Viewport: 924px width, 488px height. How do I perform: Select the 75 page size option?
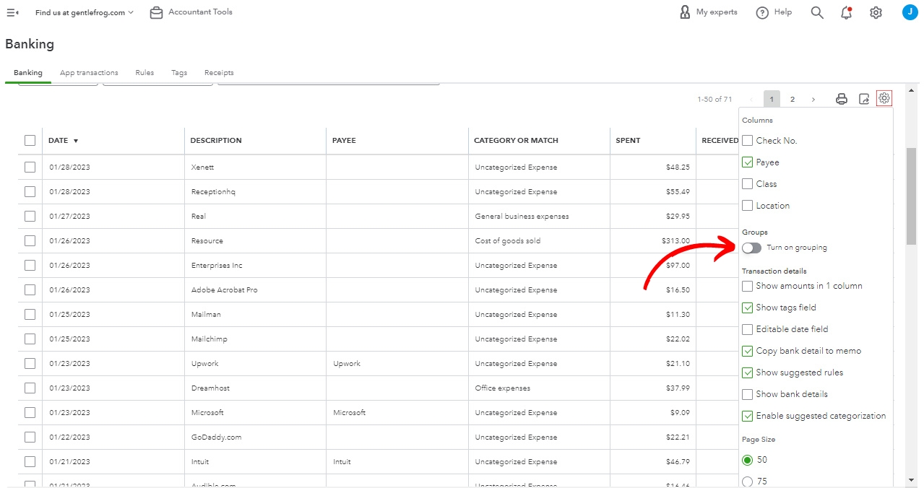[x=748, y=482]
